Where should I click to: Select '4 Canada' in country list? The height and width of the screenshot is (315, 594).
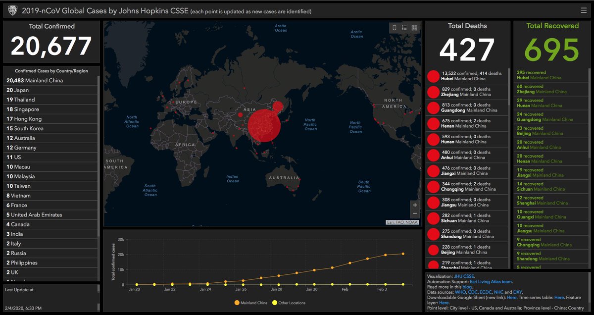click(x=51, y=224)
